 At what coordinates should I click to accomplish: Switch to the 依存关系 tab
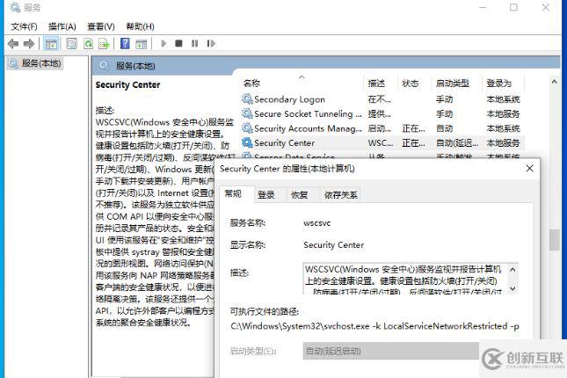coord(340,195)
